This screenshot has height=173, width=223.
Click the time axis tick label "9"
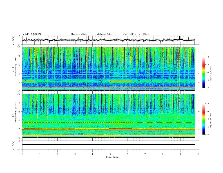180,154
